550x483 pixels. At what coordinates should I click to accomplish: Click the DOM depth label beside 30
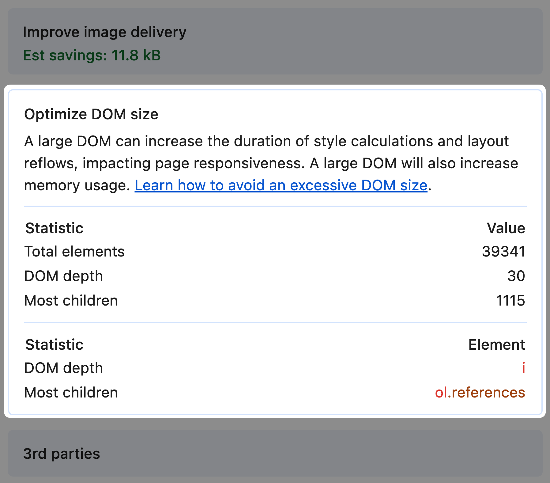pos(63,276)
